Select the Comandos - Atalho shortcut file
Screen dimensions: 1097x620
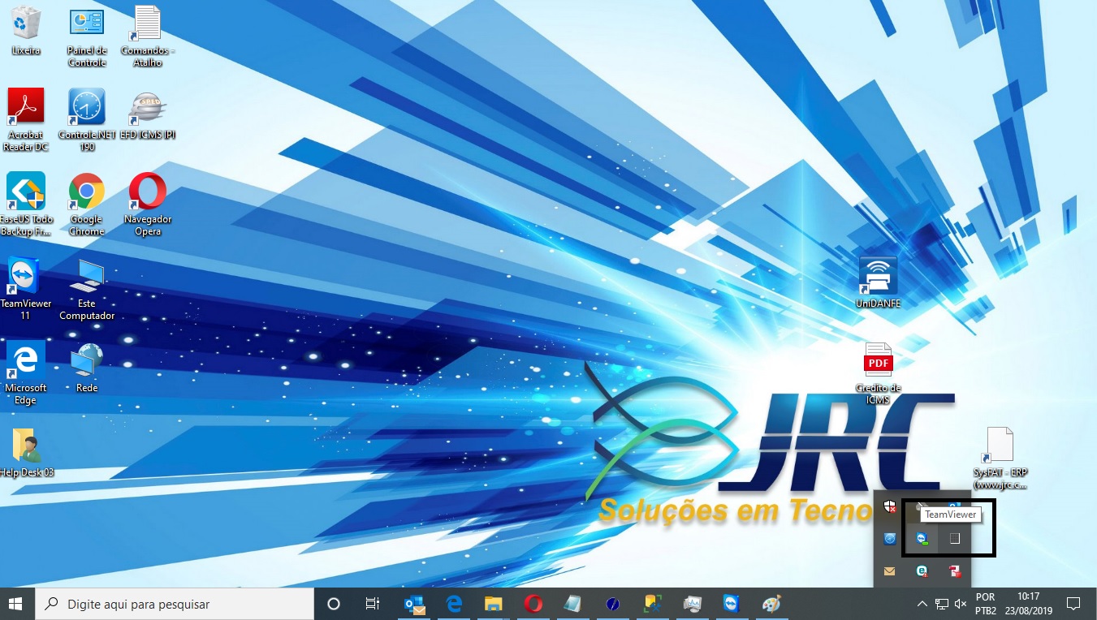[147, 37]
